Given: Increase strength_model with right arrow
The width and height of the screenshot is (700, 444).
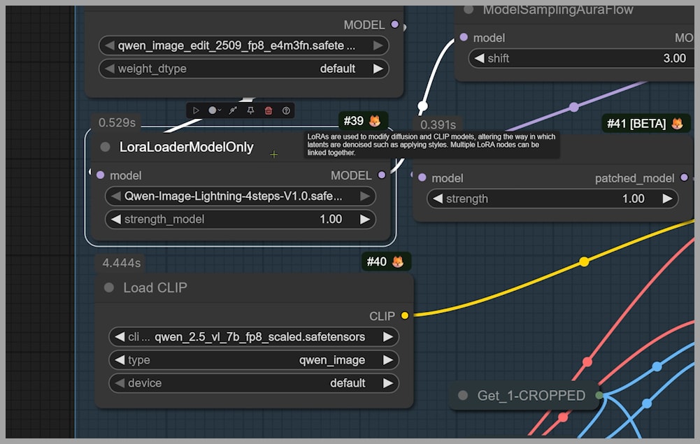Looking at the screenshot, I should pyautogui.click(x=364, y=220).
